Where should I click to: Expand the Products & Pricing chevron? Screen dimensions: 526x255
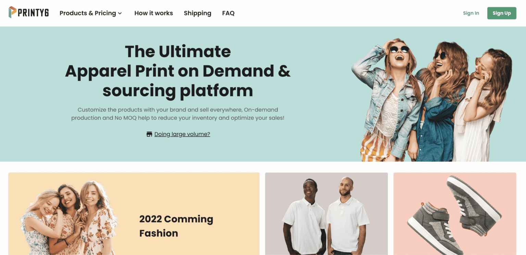coord(120,13)
